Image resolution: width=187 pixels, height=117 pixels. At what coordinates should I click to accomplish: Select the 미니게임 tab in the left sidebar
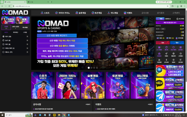pyautogui.click(x=25, y=27)
